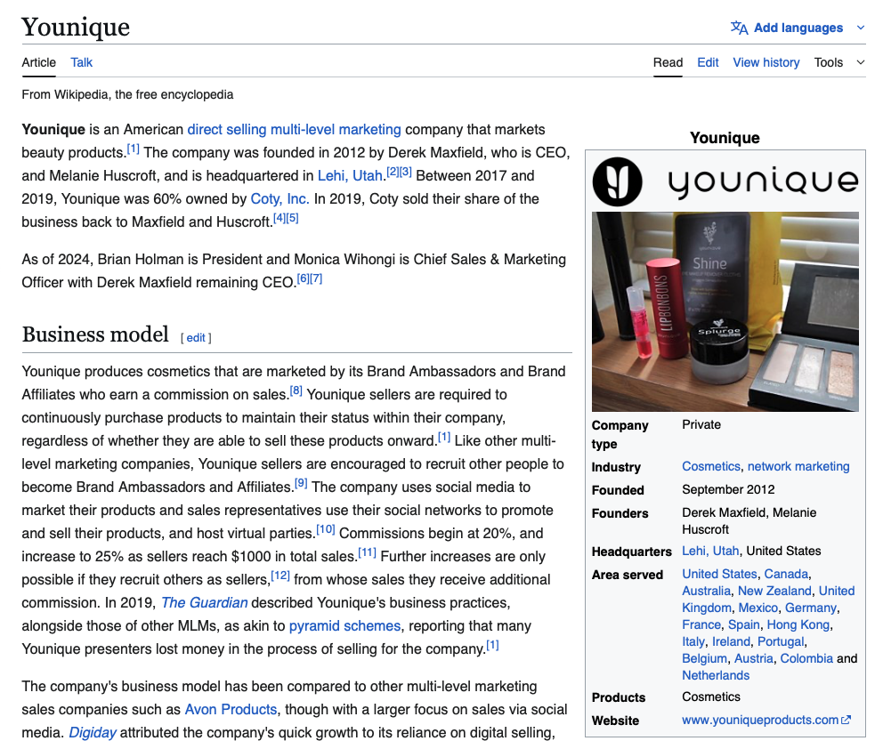Click the external link icon beside website URL
Viewport: 883px width, 741px height.
(x=846, y=720)
